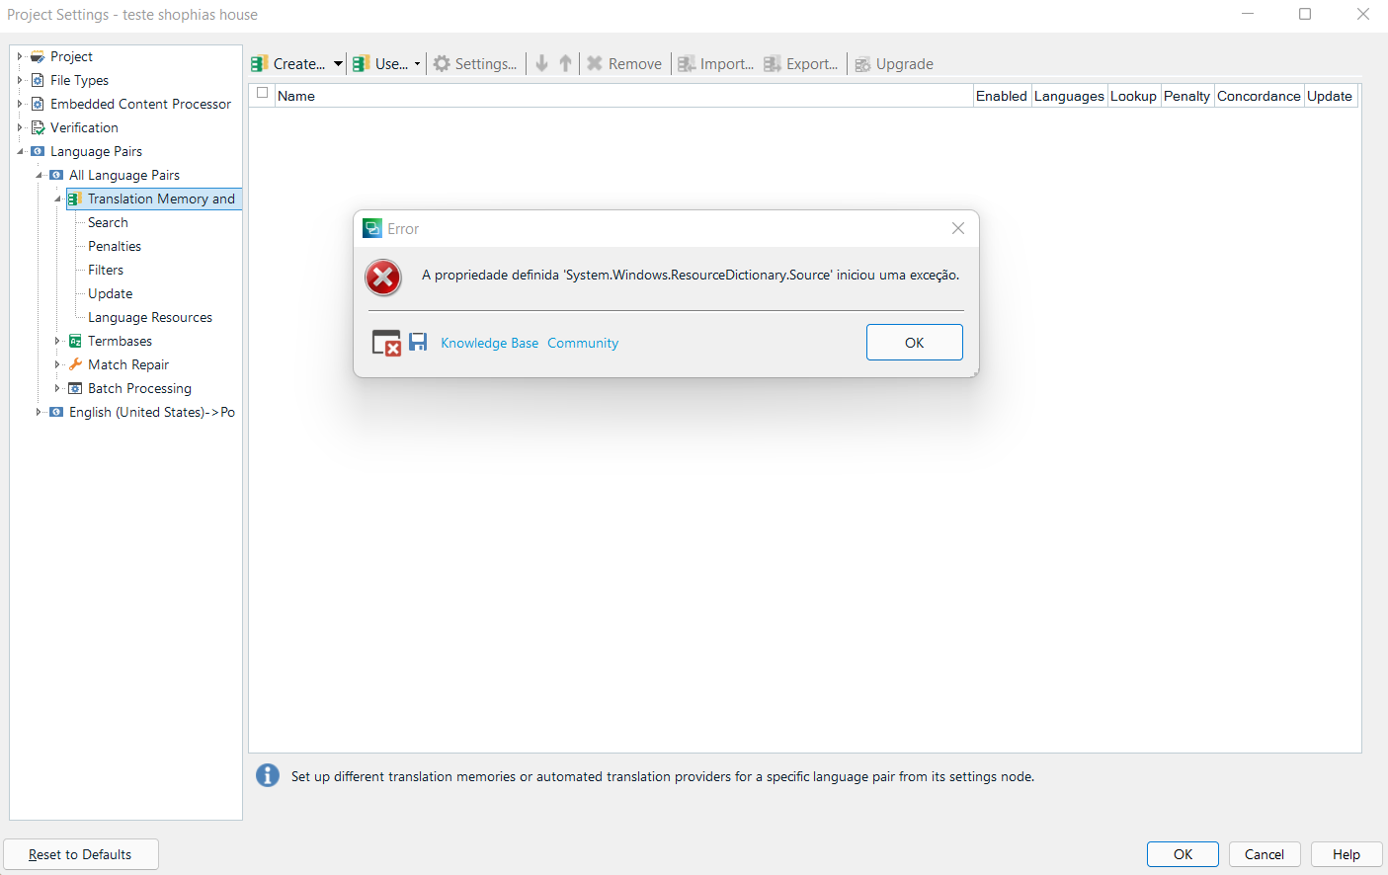Click the Use translation provider icon
1388x875 pixels.
coord(362,63)
